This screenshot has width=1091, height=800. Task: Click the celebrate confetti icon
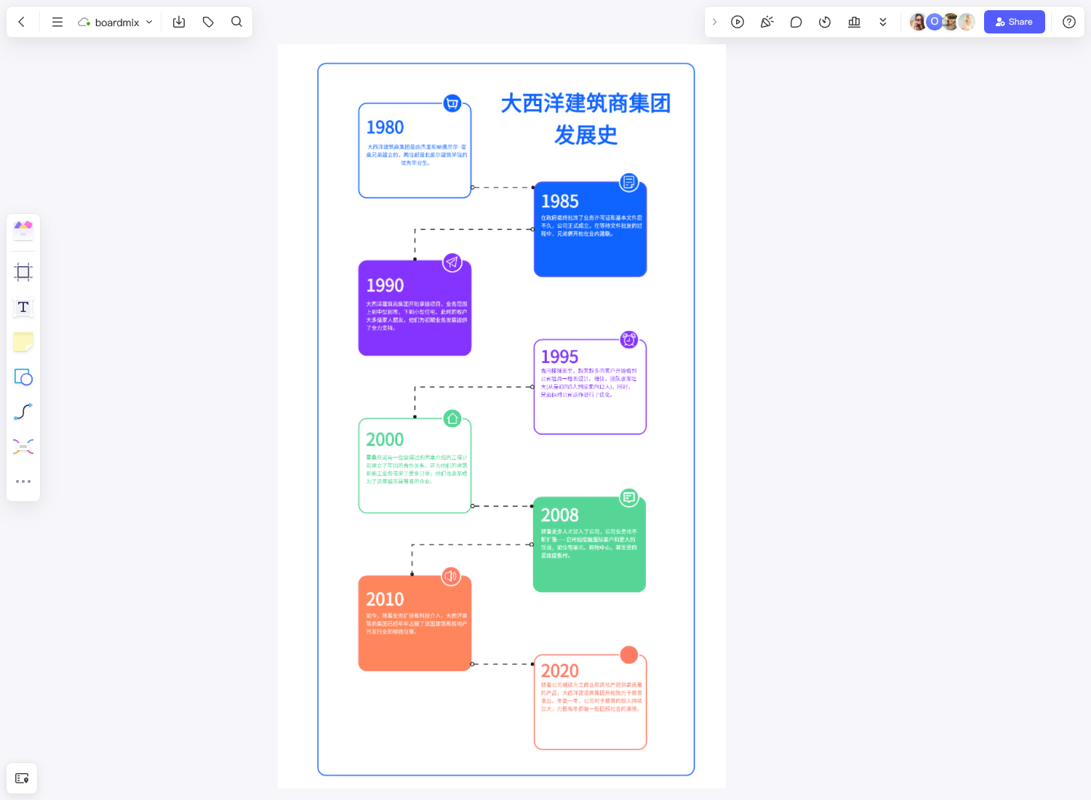(767, 22)
